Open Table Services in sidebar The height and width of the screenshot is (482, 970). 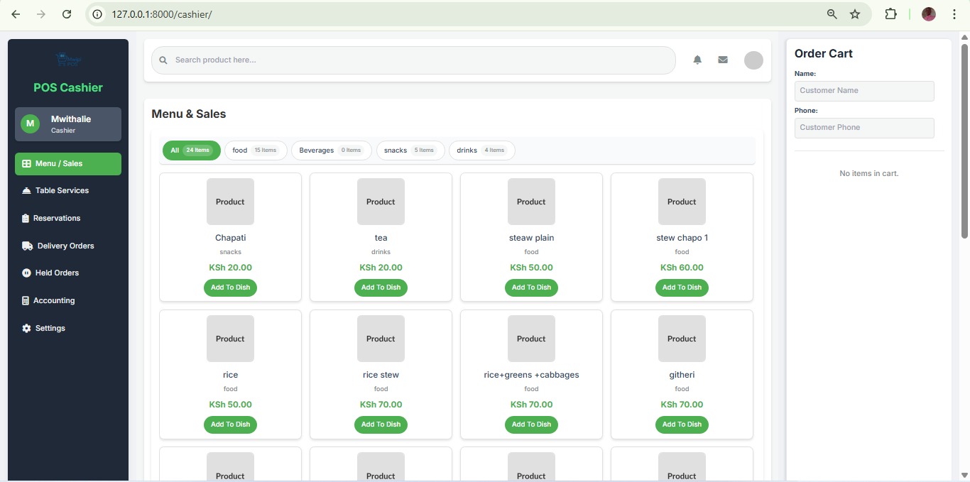click(x=62, y=191)
